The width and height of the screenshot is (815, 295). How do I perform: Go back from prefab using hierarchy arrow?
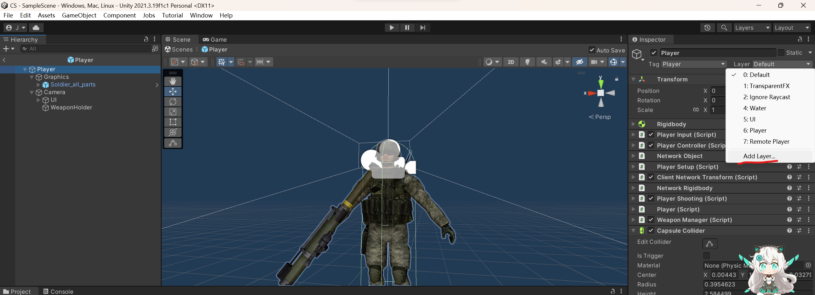(4, 60)
